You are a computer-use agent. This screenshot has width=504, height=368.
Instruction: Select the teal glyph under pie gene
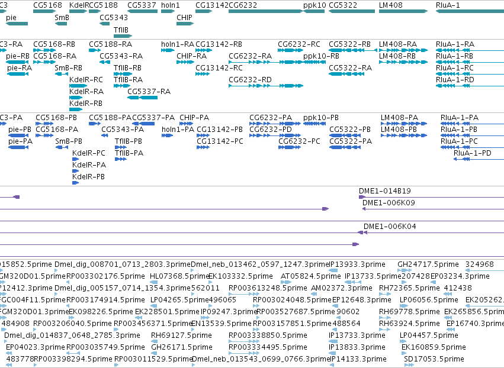[17, 24]
